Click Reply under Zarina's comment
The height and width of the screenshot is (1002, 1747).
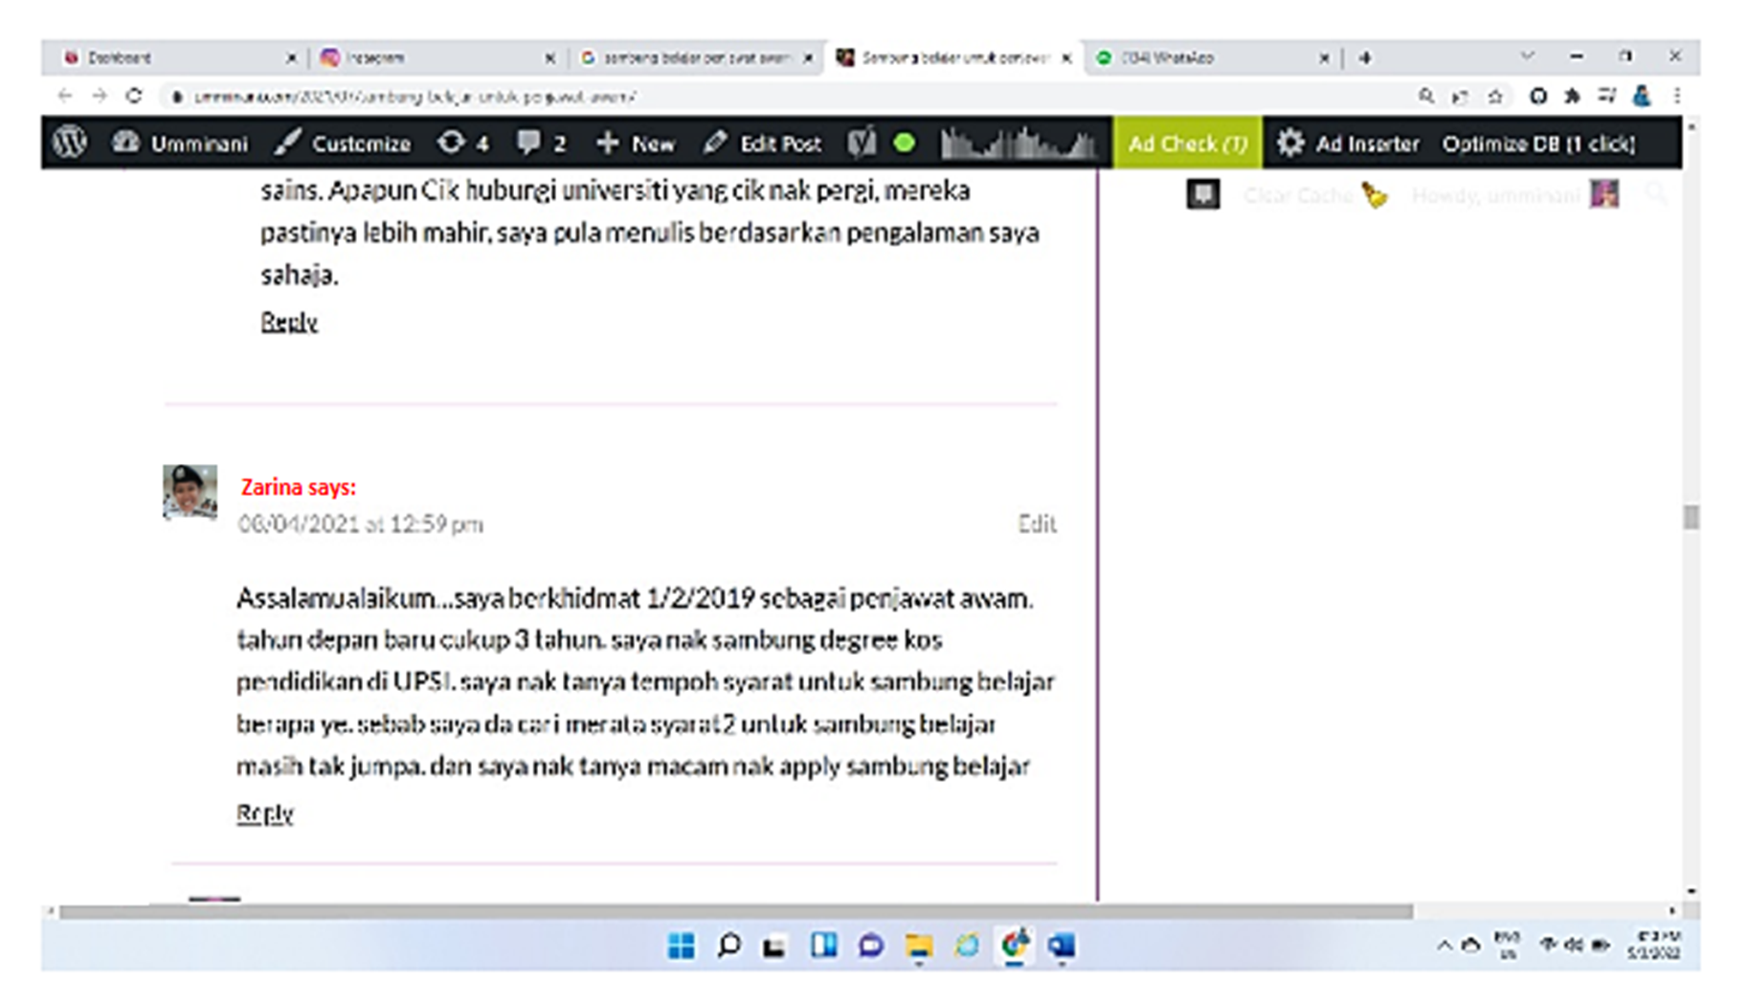coord(264,813)
